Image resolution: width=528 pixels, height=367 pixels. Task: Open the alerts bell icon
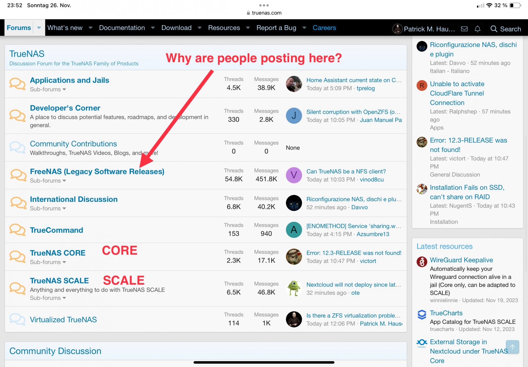tap(478, 29)
